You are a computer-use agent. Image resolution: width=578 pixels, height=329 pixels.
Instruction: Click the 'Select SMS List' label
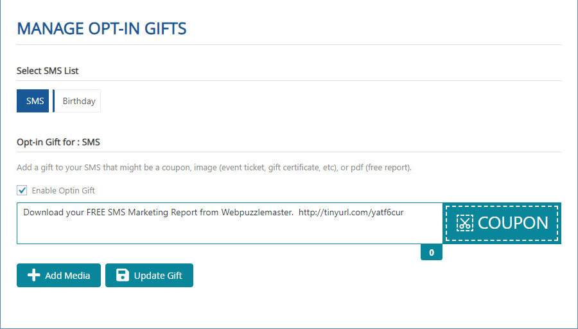point(48,71)
